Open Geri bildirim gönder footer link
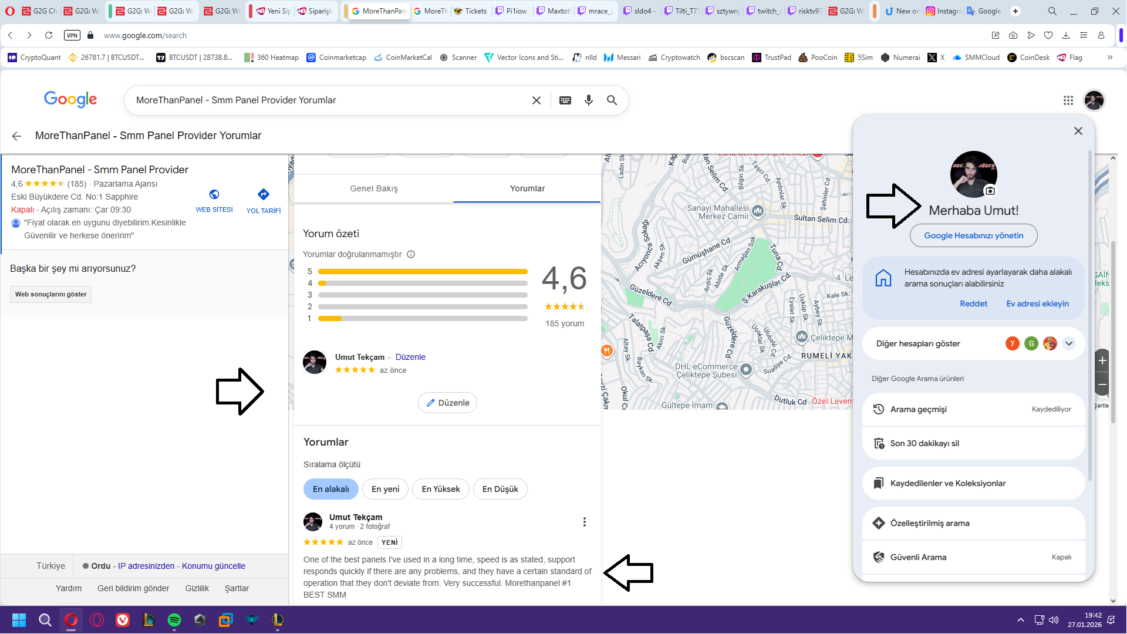 pos(133,588)
